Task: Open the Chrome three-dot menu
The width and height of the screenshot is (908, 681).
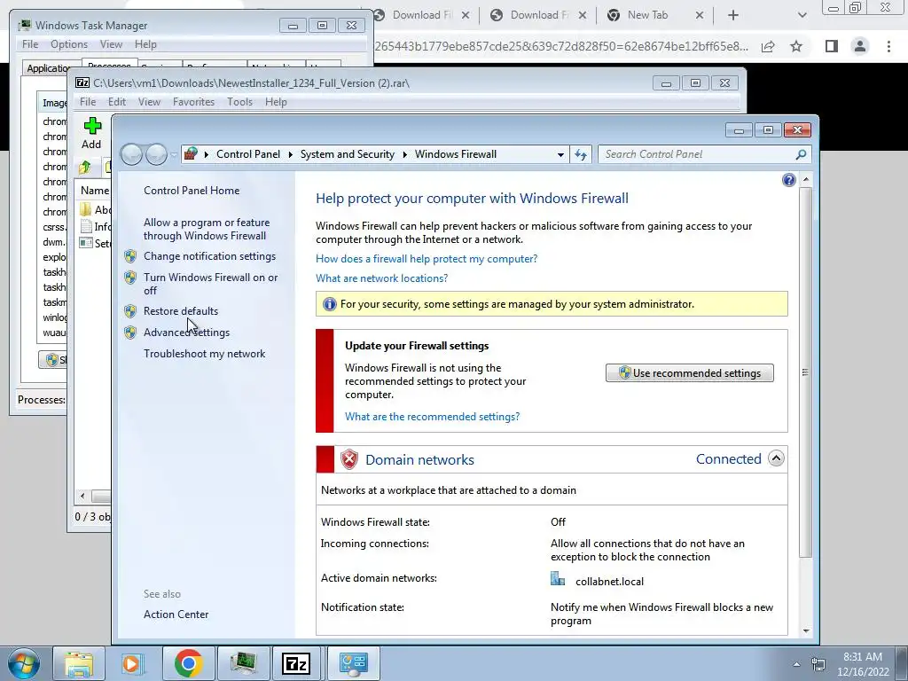Action: [x=888, y=46]
